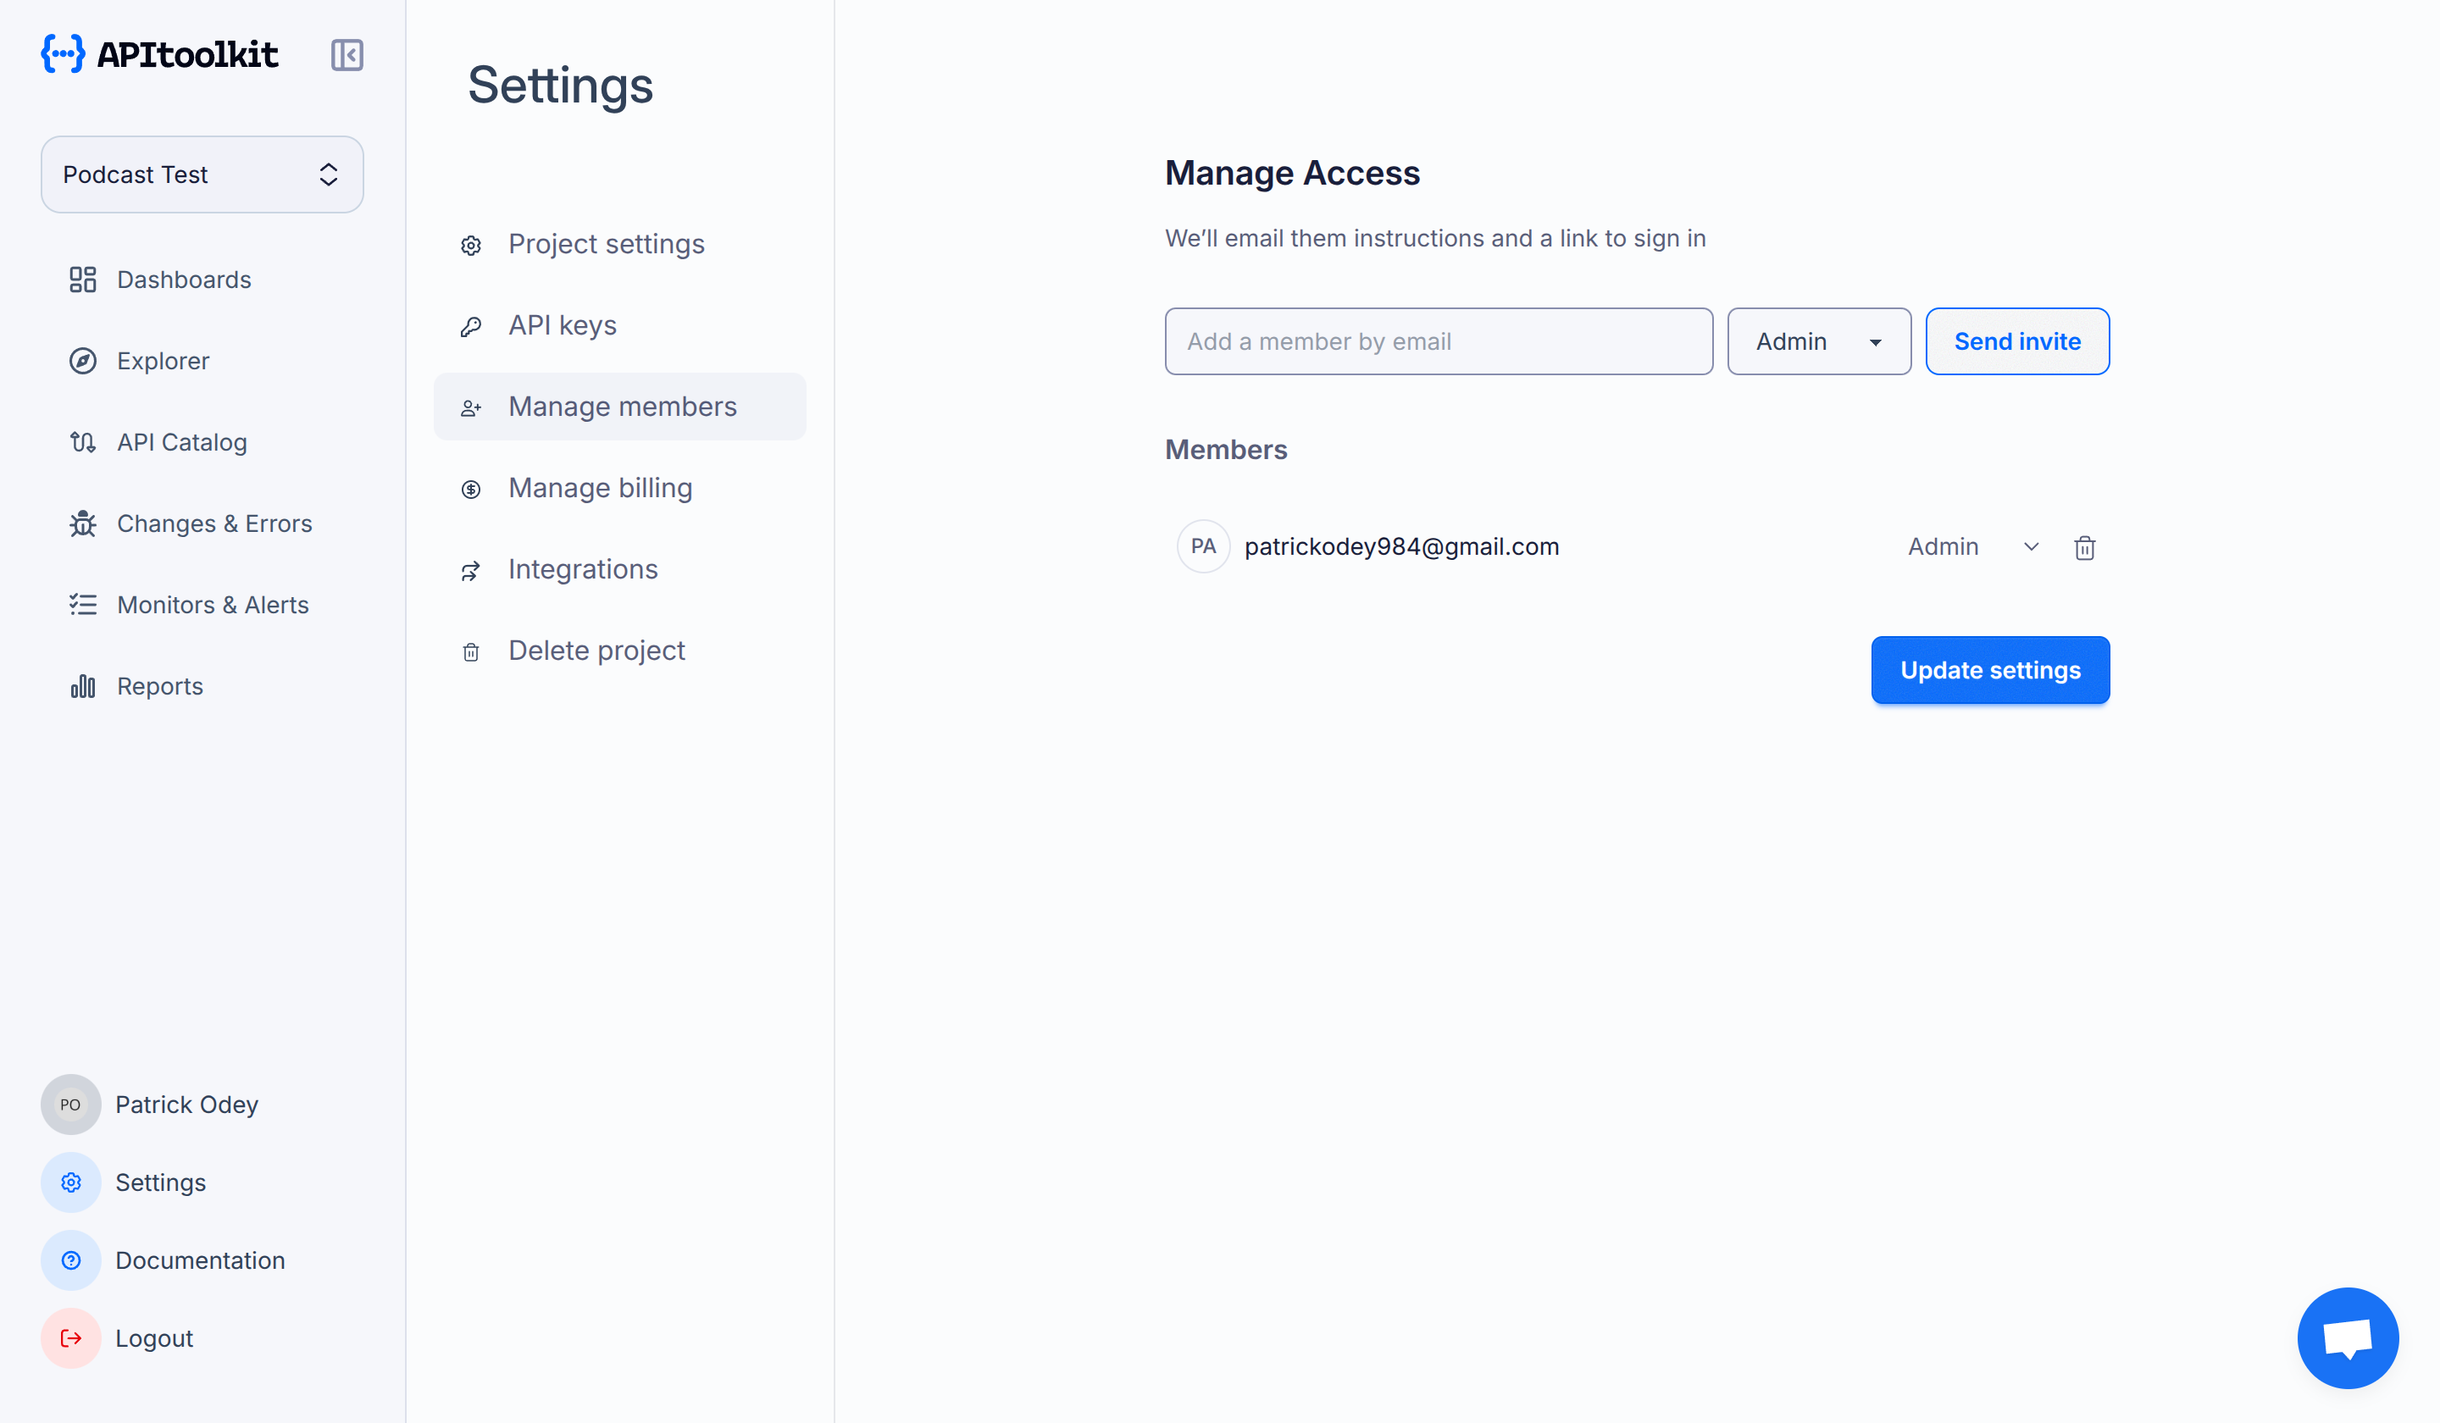Open the Podcast Test project switcher
2440x1423 pixels.
click(202, 174)
